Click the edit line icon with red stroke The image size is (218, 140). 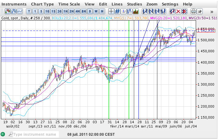(x=172, y=11)
